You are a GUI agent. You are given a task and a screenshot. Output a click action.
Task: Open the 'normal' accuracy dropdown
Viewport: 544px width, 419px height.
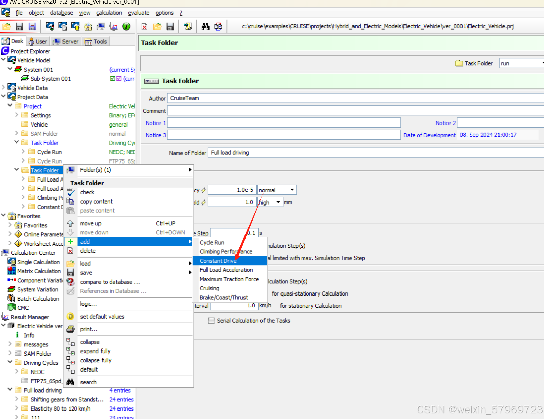coord(292,190)
